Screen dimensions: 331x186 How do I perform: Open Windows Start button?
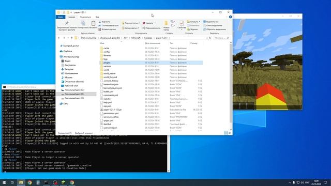tap(4, 182)
